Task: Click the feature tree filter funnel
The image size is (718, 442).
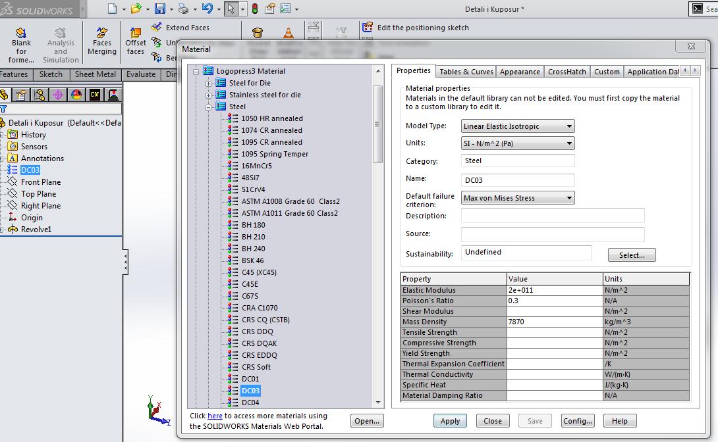Action: point(3,109)
